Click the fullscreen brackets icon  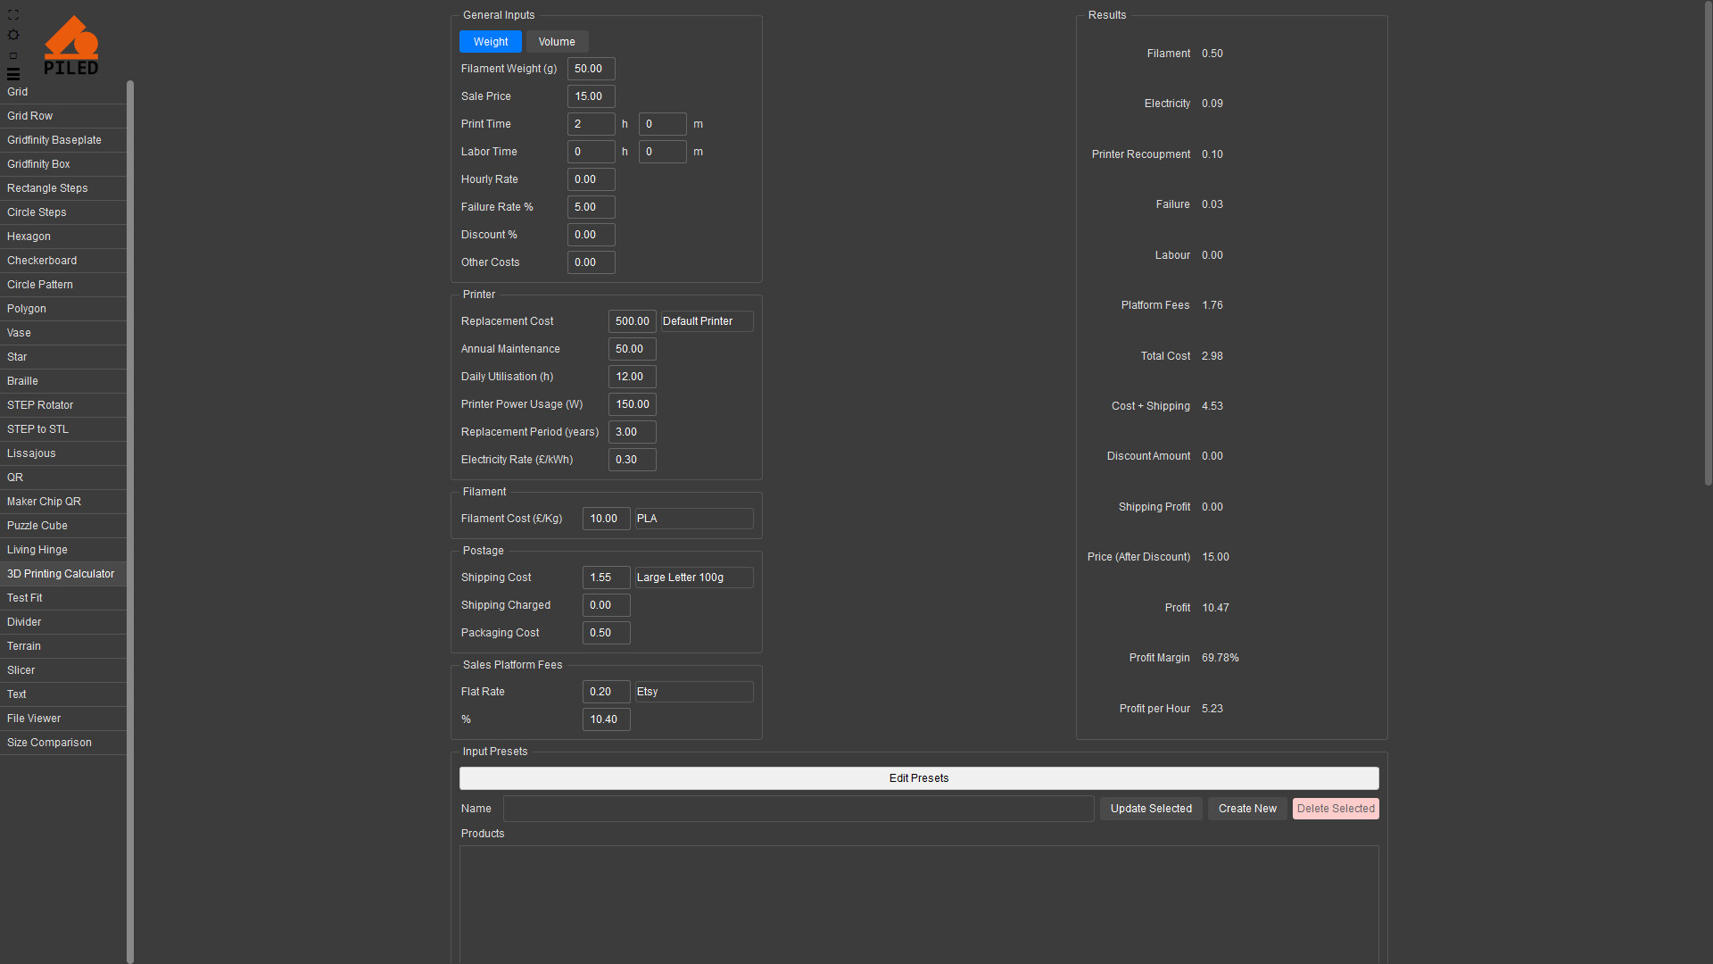coord(13,15)
